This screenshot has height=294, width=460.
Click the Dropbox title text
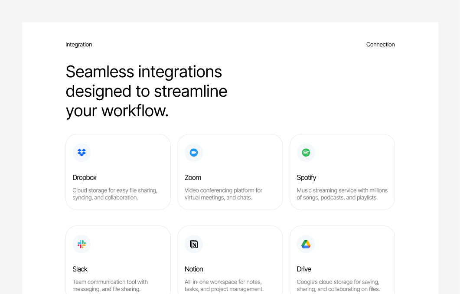(85, 177)
